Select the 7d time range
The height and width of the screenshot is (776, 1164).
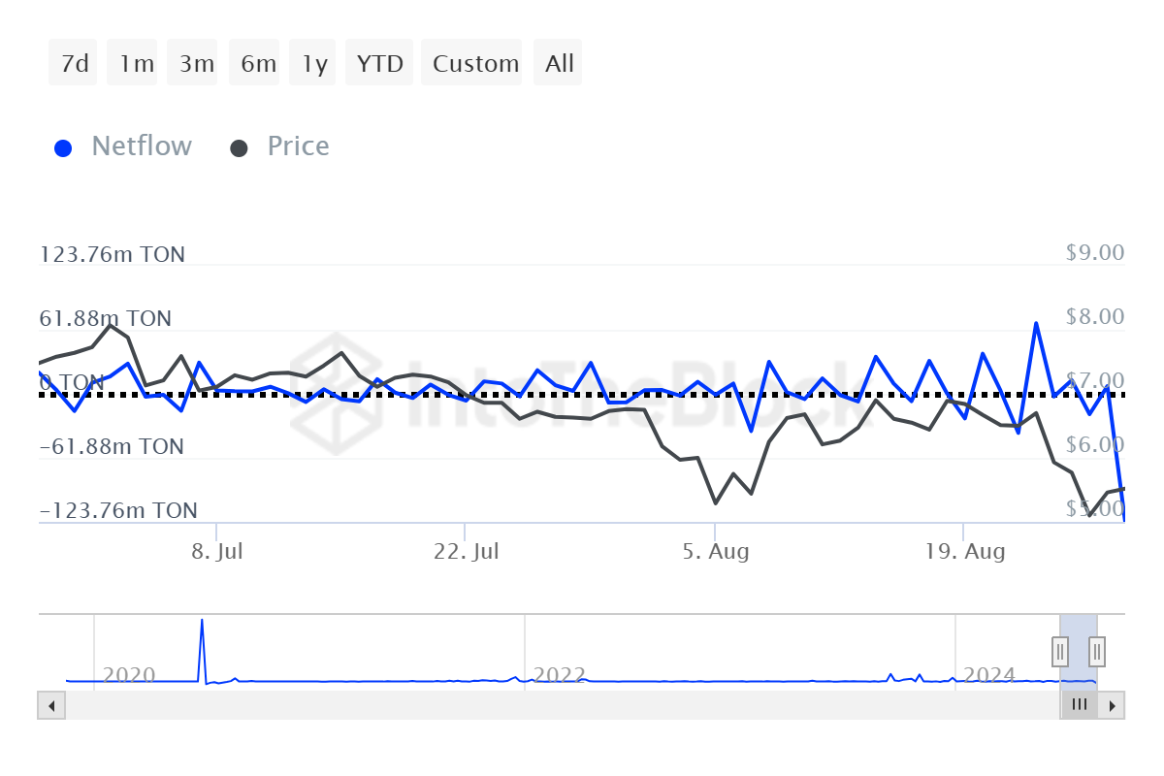[x=74, y=64]
